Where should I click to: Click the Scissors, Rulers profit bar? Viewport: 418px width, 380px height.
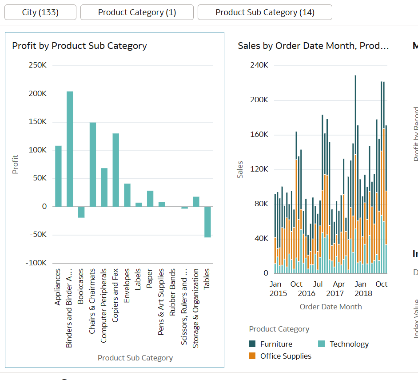[x=184, y=208]
